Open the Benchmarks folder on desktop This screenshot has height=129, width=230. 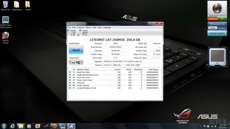coord(17,6)
